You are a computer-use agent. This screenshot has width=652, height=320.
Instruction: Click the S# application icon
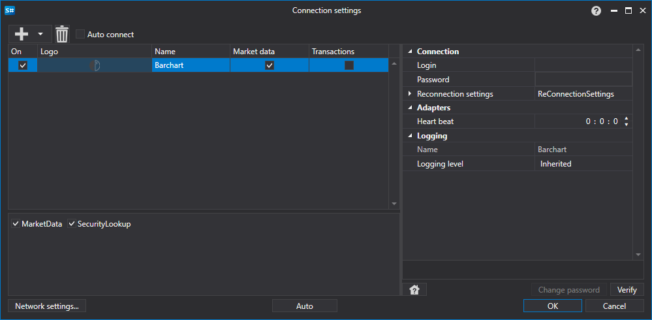10,10
